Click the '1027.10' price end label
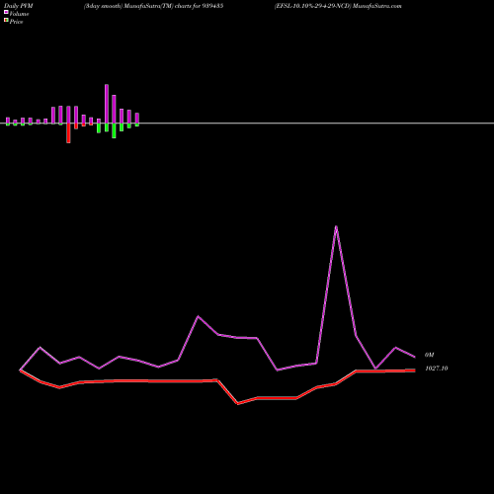Viewport: 494px width, 494px height. 437,369
